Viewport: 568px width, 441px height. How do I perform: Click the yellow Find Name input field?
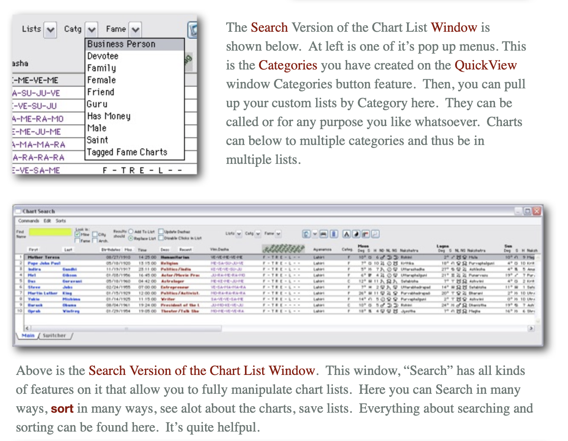coord(50,232)
